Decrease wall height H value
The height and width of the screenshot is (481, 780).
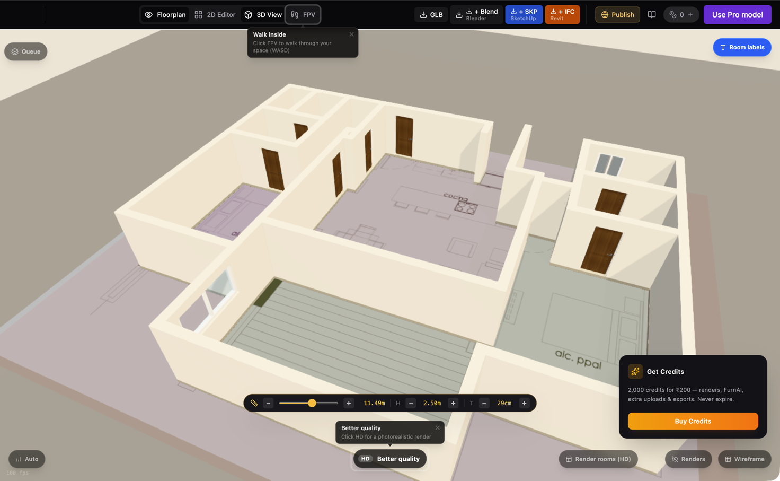point(411,403)
